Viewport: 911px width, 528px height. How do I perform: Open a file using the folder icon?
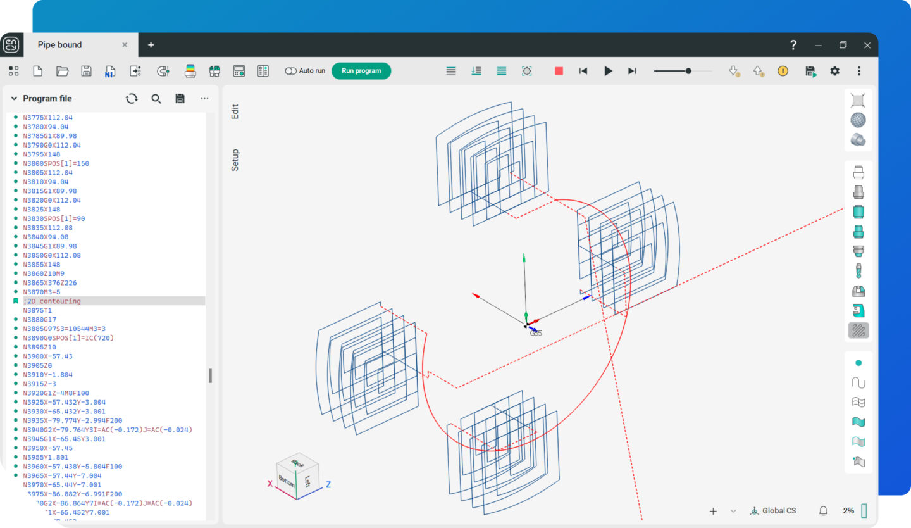point(61,71)
